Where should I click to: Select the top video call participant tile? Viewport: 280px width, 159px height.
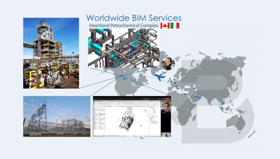(166, 108)
